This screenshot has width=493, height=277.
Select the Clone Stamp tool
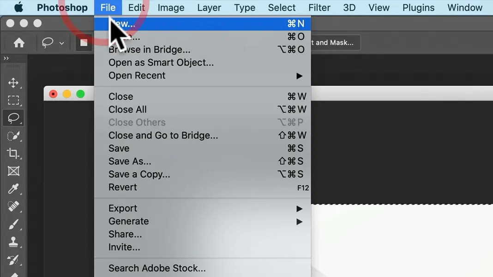13,242
